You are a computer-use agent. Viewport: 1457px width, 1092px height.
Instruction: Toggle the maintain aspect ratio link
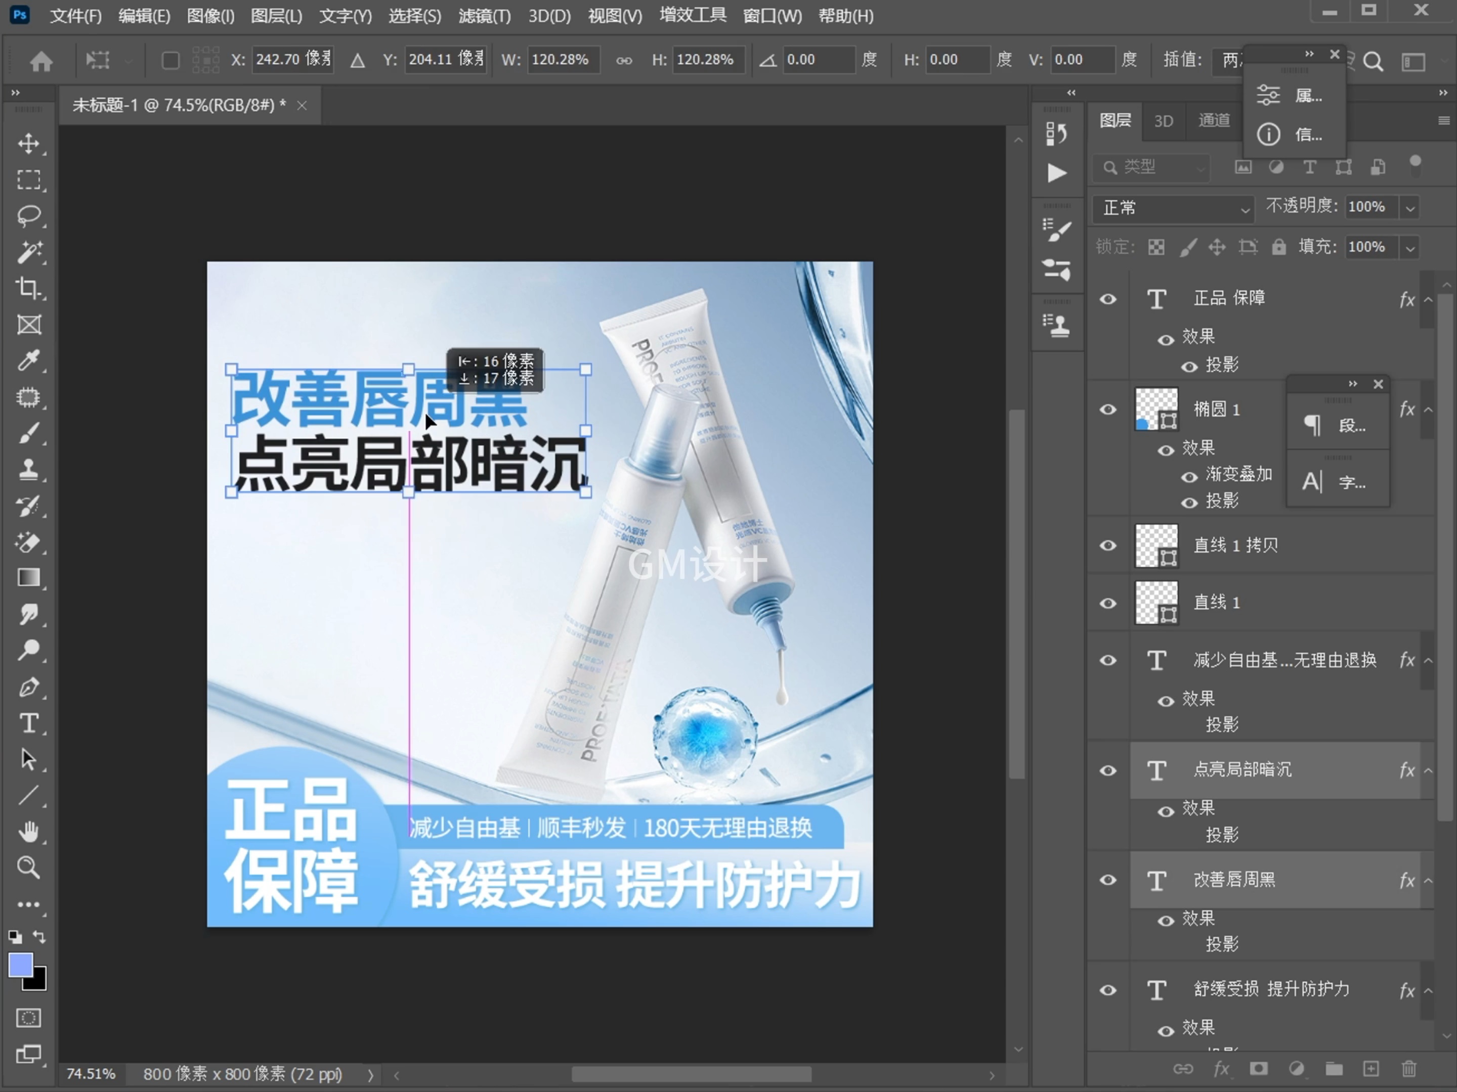(x=624, y=61)
